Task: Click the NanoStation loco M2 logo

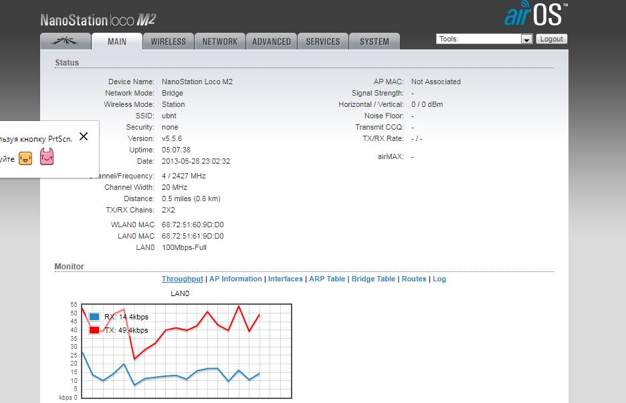Action: point(98,19)
